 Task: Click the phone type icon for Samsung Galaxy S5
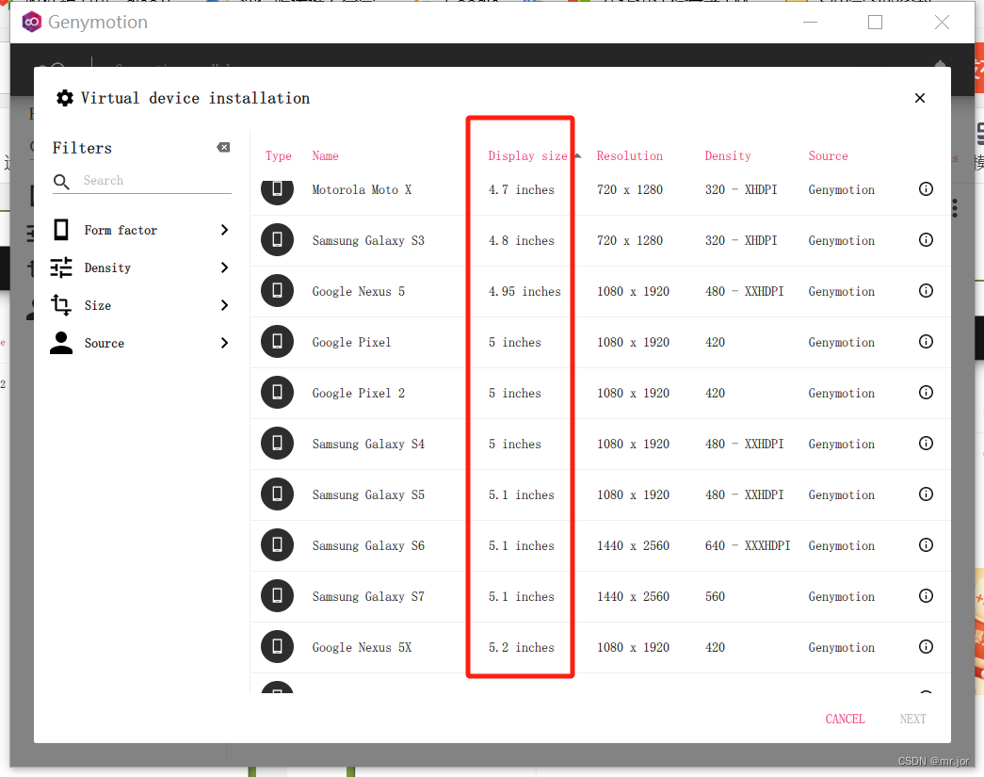278,494
